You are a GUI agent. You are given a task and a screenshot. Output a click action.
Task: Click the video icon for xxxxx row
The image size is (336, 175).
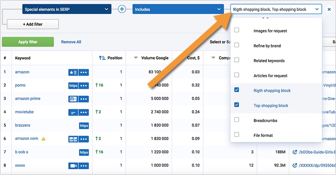tap(73, 165)
